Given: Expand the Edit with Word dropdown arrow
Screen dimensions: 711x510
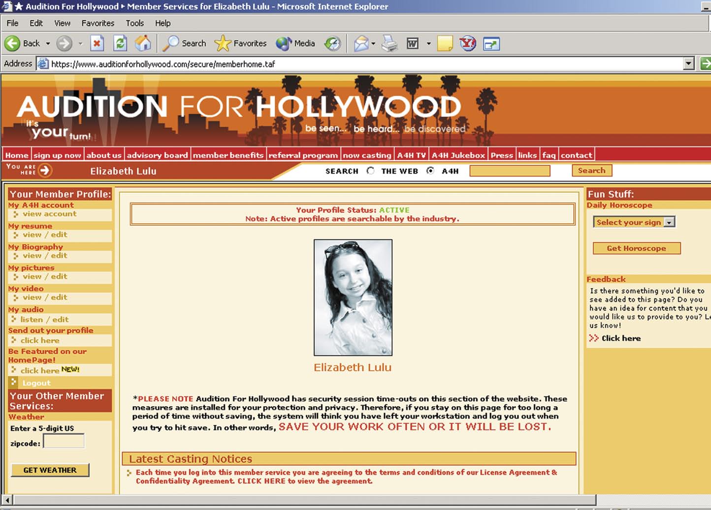Looking at the screenshot, I should (429, 44).
